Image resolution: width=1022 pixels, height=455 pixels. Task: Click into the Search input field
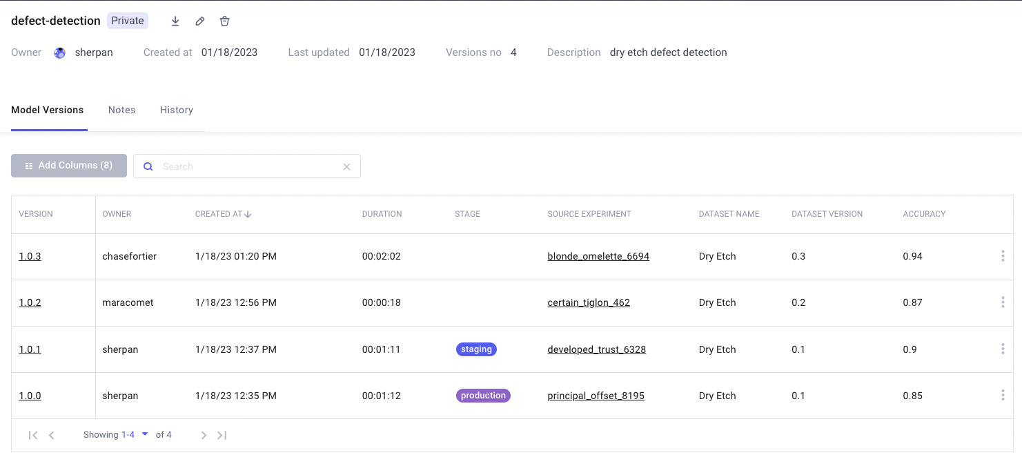point(248,166)
